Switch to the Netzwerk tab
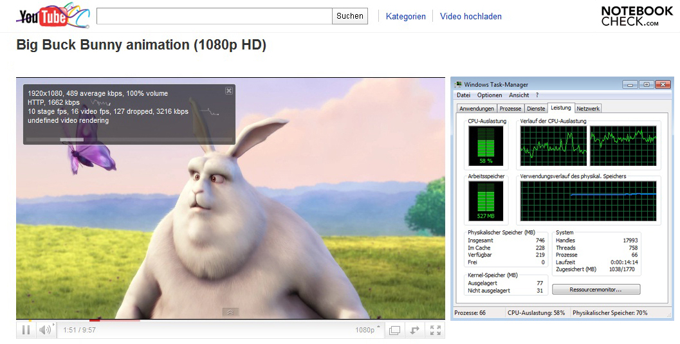680x344 pixels. tap(588, 109)
